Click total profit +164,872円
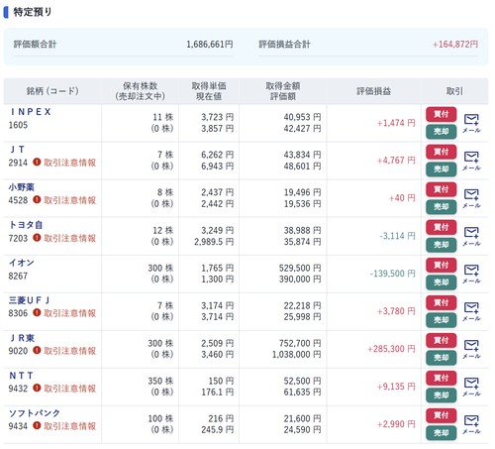The height and width of the screenshot is (449, 495). point(455,45)
